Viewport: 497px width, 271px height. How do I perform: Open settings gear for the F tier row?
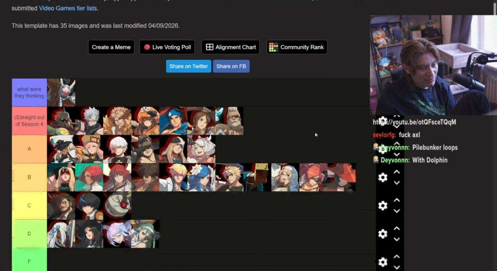[383, 262]
